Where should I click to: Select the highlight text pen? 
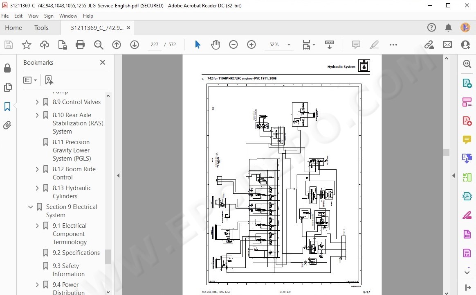[374, 45]
